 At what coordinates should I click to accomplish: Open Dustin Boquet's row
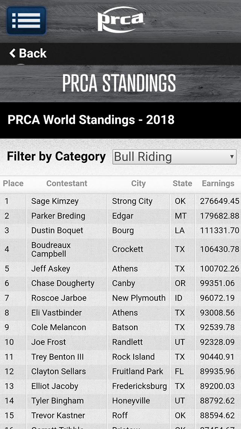click(x=57, y=230)
